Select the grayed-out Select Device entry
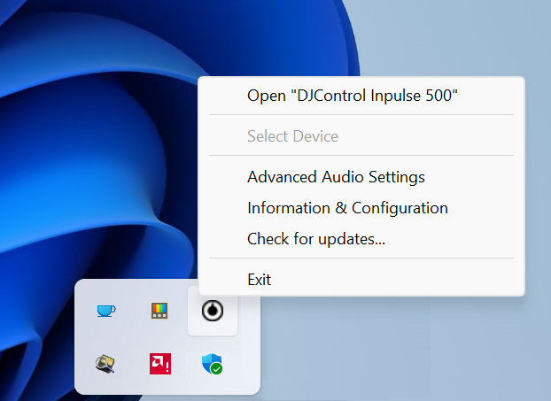Screen dimensions: 551x401 361,136
